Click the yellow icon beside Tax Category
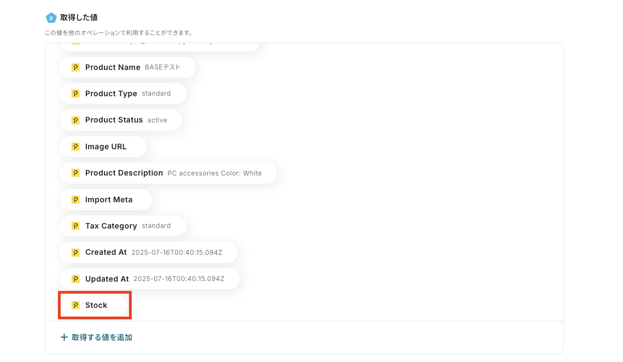The image size is (623, 362). (x=75, y=226)
